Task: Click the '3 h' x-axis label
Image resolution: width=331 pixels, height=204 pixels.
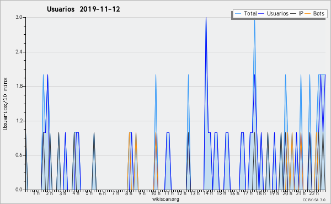Action: point(63,193)
